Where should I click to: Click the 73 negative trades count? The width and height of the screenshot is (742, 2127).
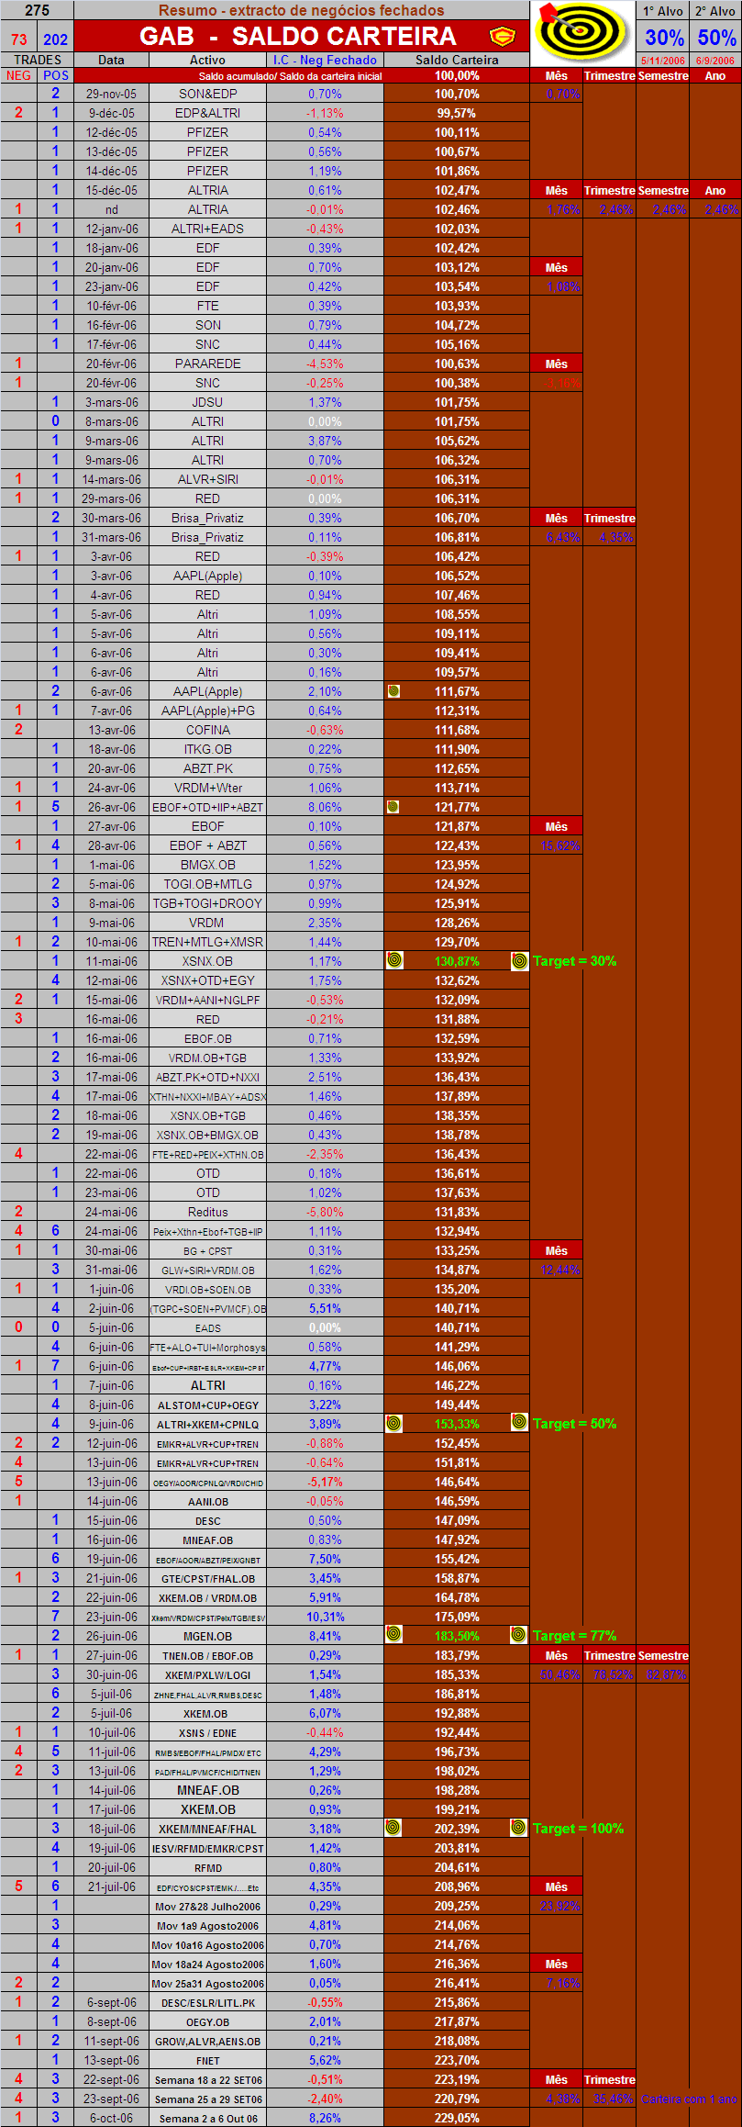19,39
